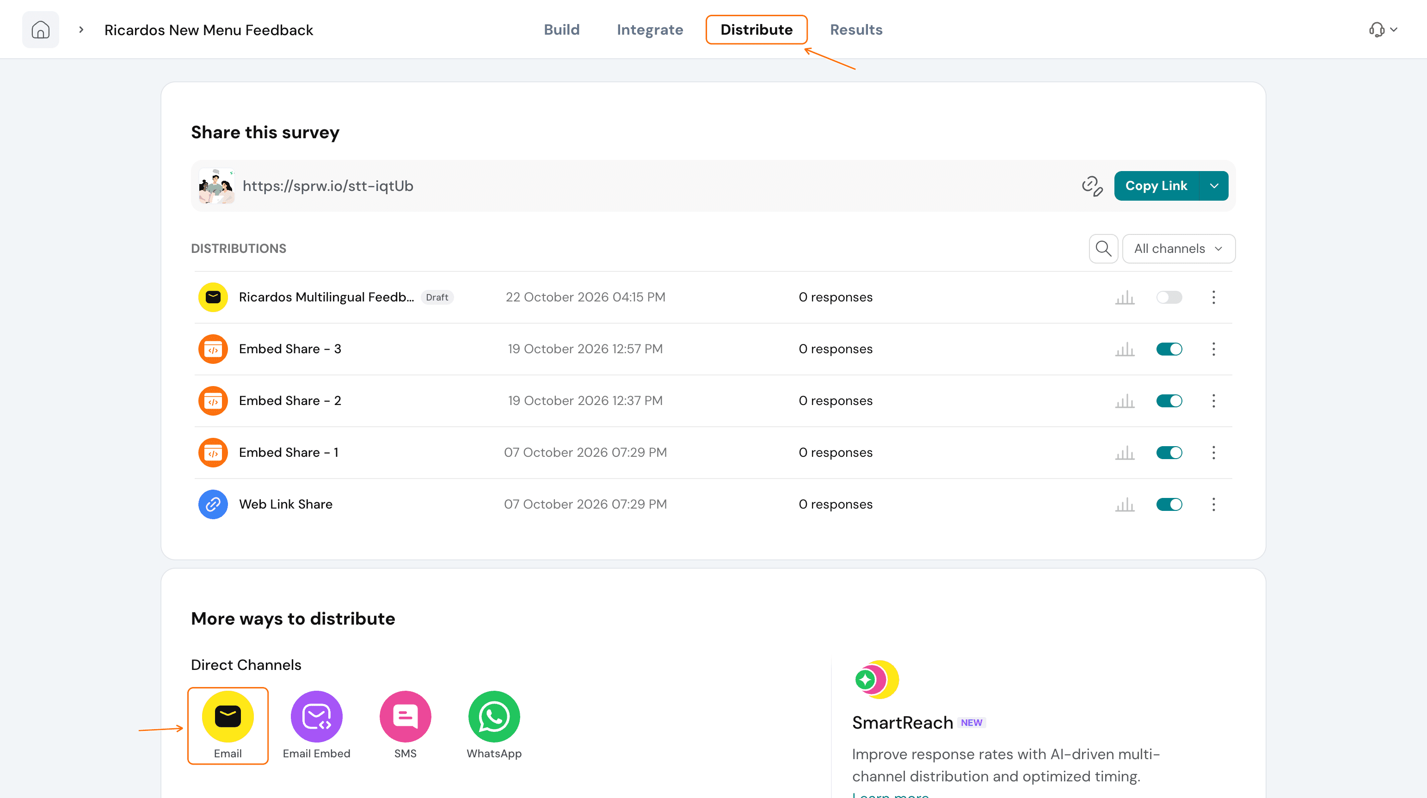Disable the Embed Share - 3 toggle
This screenshot has height=798, width=1427.
1169,350
